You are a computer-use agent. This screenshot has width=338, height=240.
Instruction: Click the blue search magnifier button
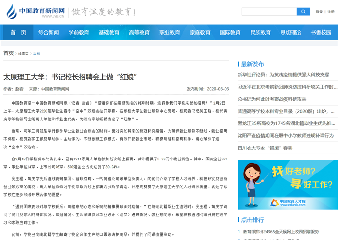point(303,12)
